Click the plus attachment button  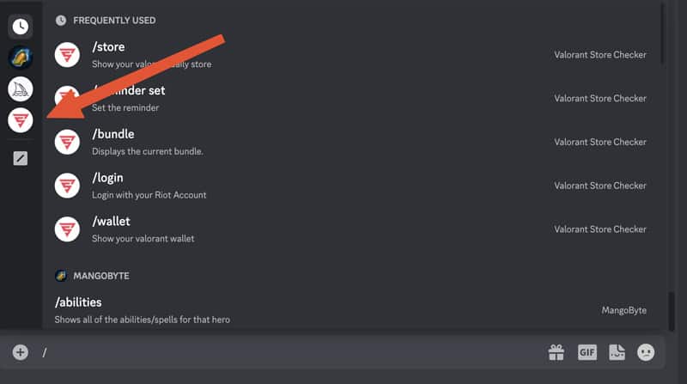point(21,352)
